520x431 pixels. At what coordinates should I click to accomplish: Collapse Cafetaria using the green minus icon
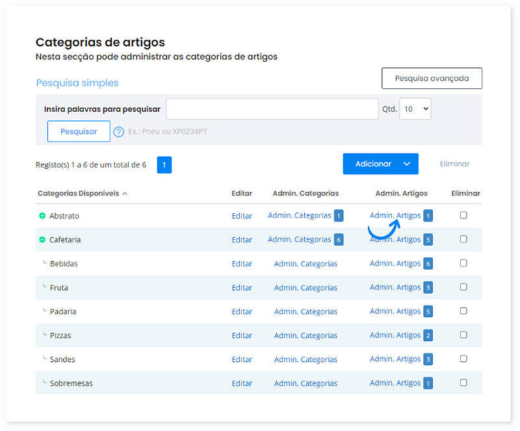point(42,239)
